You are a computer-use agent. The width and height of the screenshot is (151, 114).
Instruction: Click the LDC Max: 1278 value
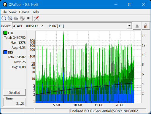(x=18, y=43)
